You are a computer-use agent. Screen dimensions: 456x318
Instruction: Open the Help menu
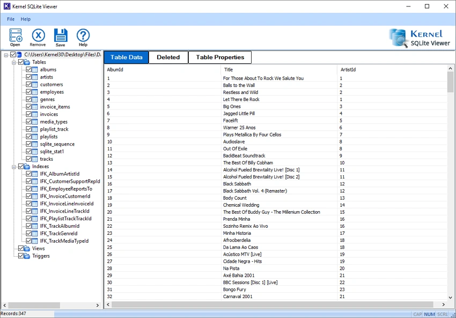pos(26,19)
